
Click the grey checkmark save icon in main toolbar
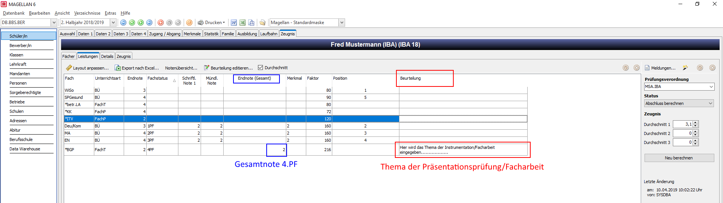pos(169,23)
